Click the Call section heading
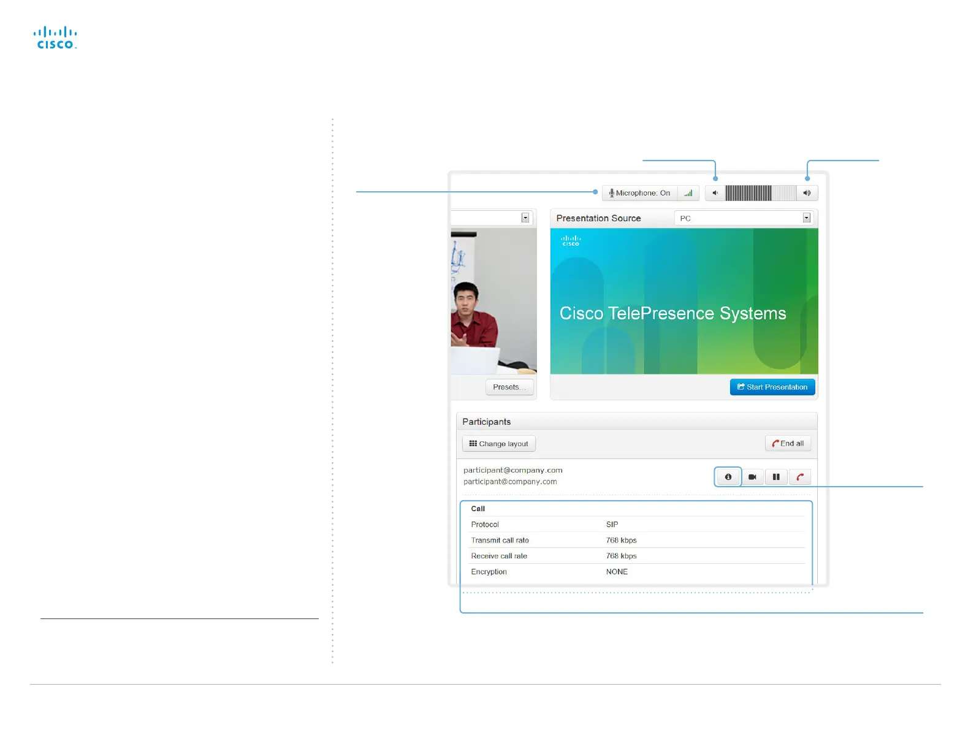 click(478, 509)
